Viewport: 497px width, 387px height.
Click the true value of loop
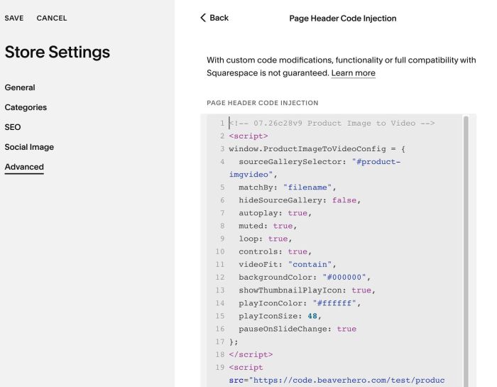point(278,239)
